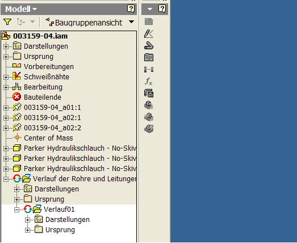Click the Center of Mass icon
Screen dimensions: 297x243
[17, 138]
